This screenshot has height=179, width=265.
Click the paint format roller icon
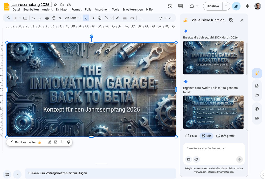(x=54, y=18)
